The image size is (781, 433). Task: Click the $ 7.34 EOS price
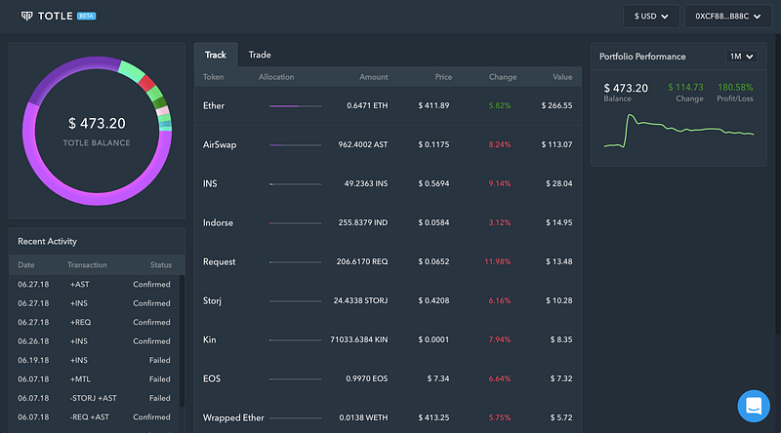click(437, 378)
